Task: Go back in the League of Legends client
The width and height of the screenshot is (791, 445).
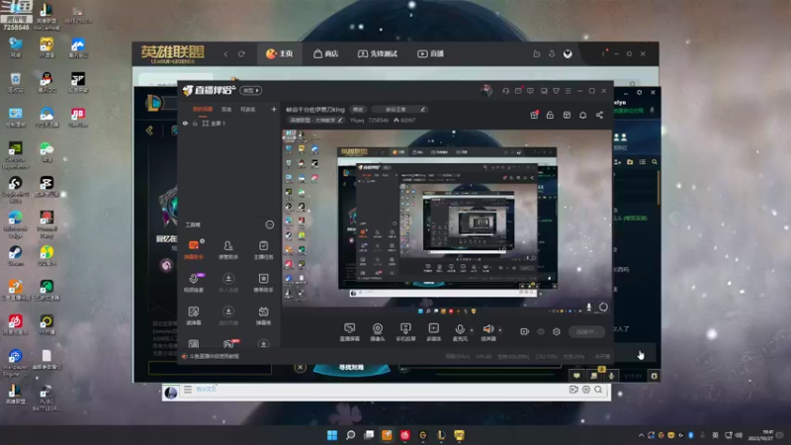Action: tap(226, 54)
